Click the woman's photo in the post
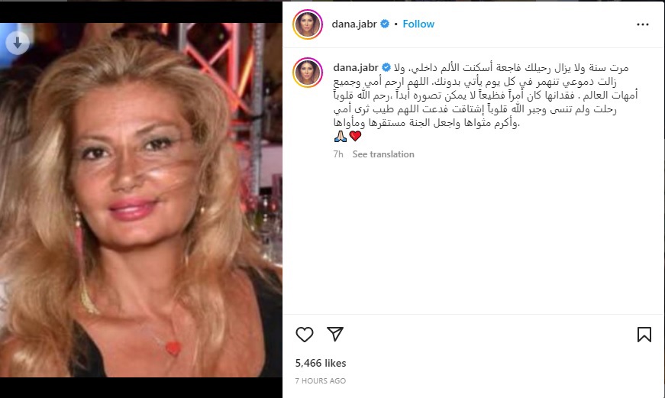This screenshot has width=665, height=398. (140, 200)
